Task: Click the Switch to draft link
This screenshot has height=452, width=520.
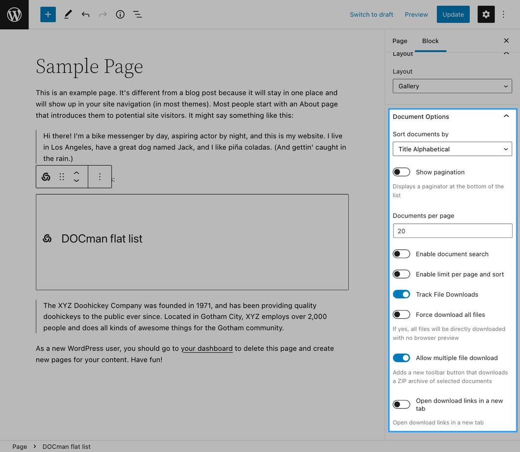Action: tap(371, 15)
